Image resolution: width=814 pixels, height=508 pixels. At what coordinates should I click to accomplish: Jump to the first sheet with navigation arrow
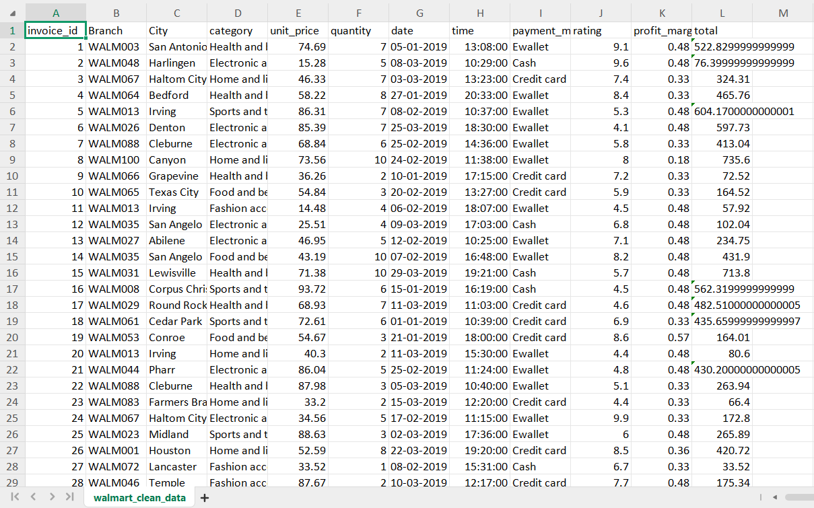tap(15, 497)
